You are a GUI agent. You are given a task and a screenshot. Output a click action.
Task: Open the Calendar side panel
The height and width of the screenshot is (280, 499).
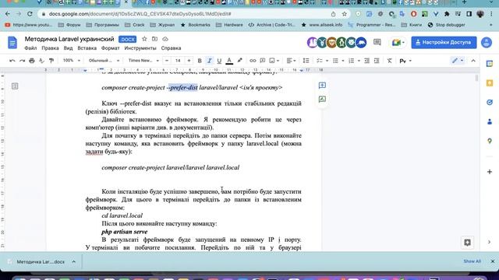[490, 64]
